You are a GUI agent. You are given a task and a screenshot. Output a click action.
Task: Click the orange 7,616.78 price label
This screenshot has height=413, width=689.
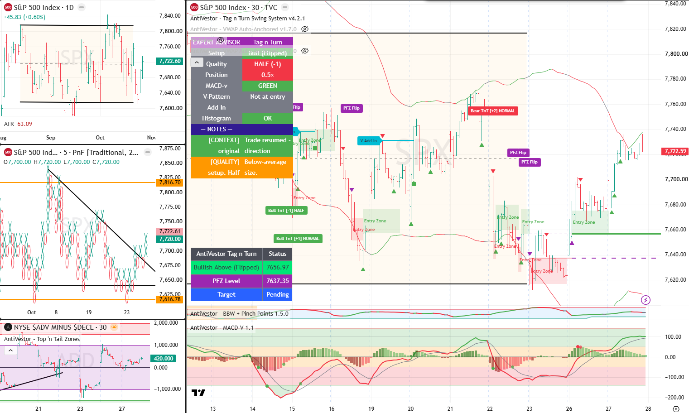pos(170,299)
